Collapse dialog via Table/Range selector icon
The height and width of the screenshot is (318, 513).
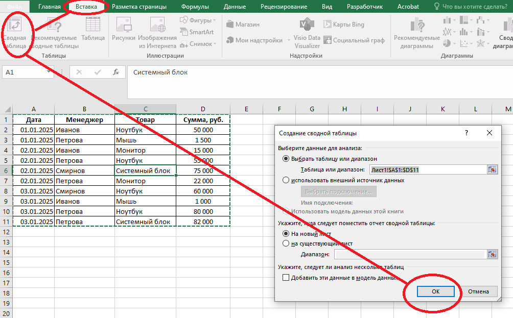pos(492,169)
